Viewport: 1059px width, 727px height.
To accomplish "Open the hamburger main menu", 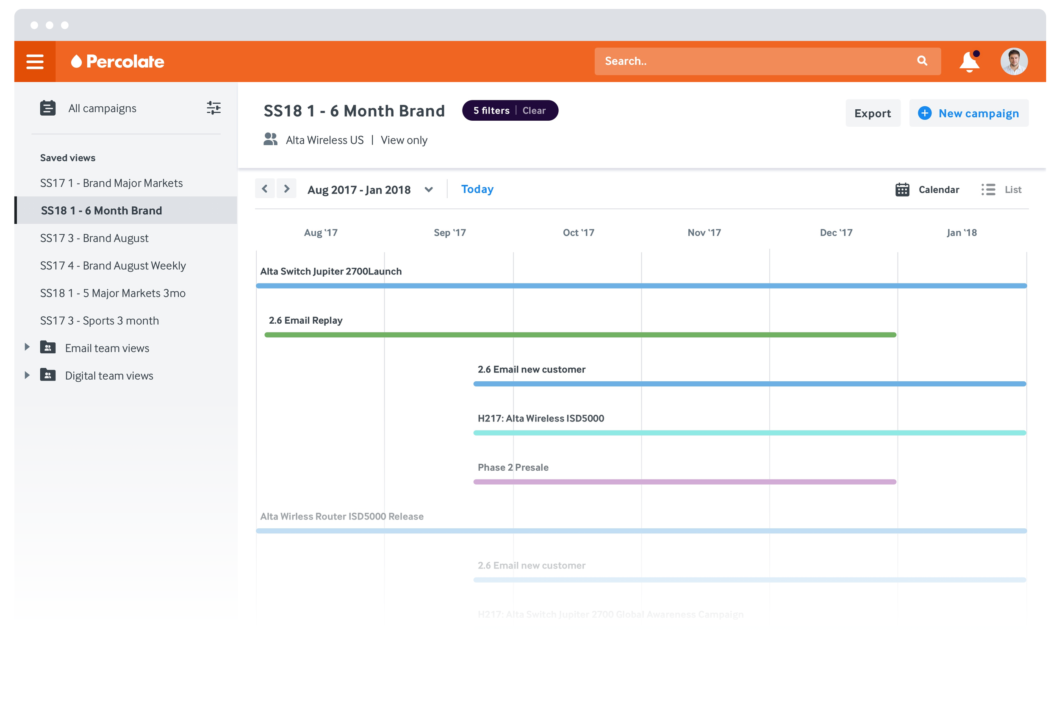I will coord(35,61).
